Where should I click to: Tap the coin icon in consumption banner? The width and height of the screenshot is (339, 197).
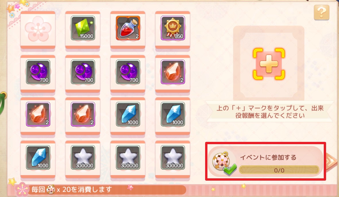(x=51, y=190)
